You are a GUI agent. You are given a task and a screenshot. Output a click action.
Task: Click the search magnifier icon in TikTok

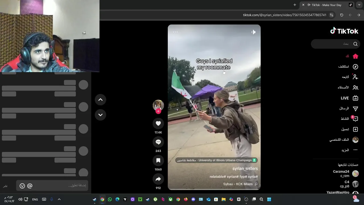[x=355, y=44]
